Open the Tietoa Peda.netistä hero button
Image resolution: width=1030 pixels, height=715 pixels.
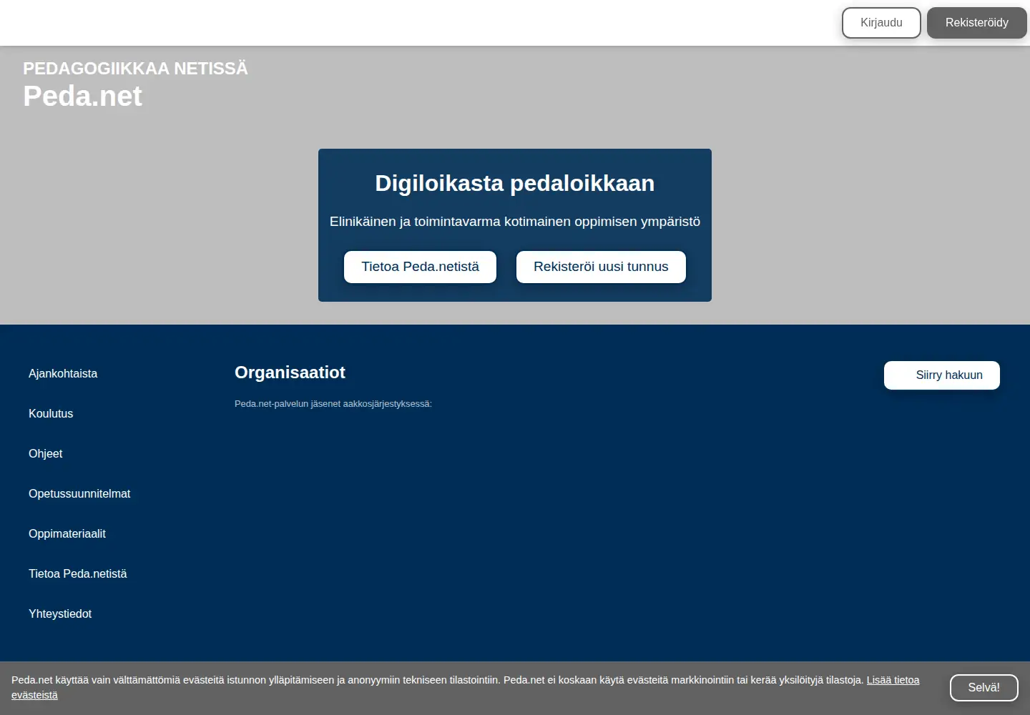tap(420, 267)
